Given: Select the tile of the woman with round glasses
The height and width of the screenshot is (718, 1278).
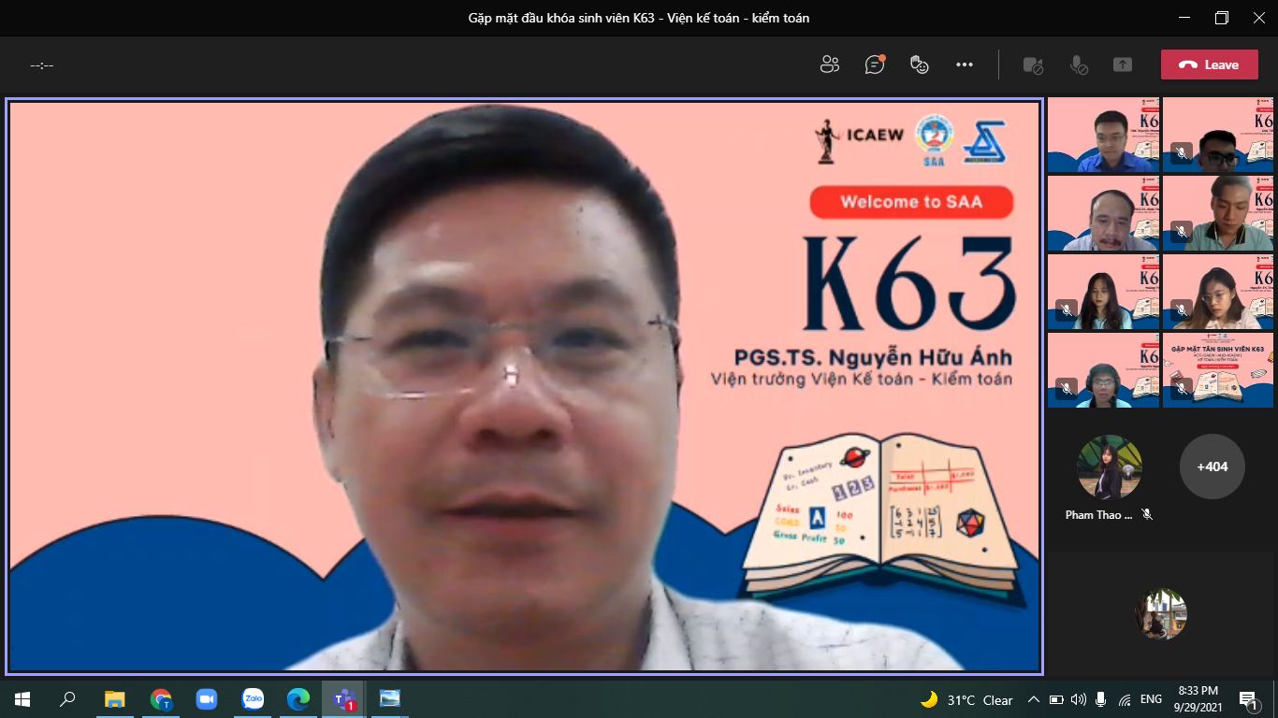Looking at the screenshot, I should 1218,292.
